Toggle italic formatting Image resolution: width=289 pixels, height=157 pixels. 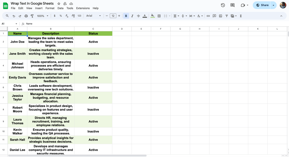132,16
